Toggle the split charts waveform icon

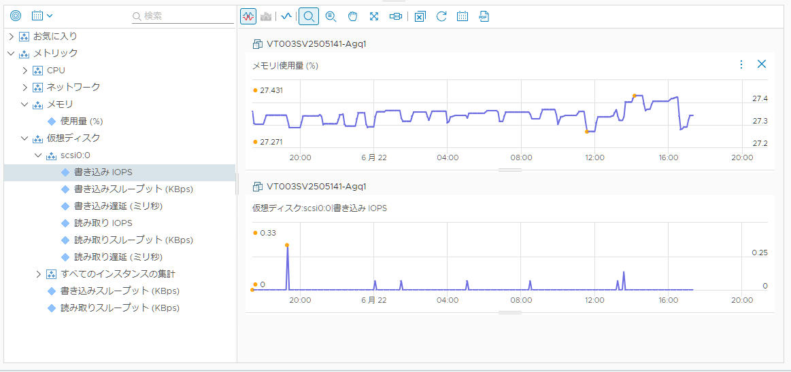click(248, 16)
